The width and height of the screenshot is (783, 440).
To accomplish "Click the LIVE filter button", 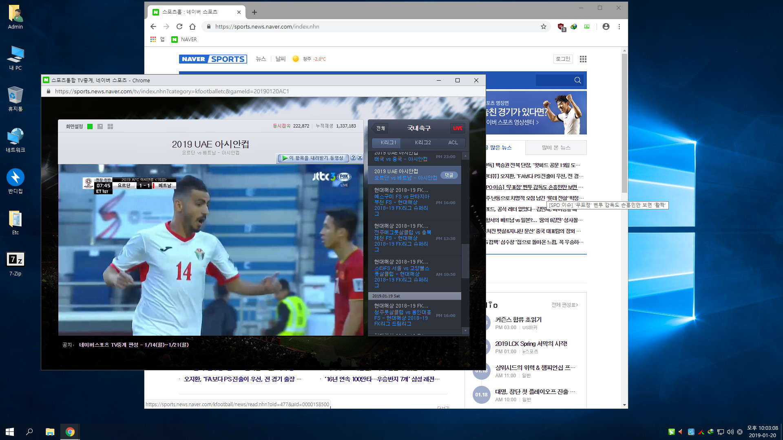I will click(x=458, y=128).
